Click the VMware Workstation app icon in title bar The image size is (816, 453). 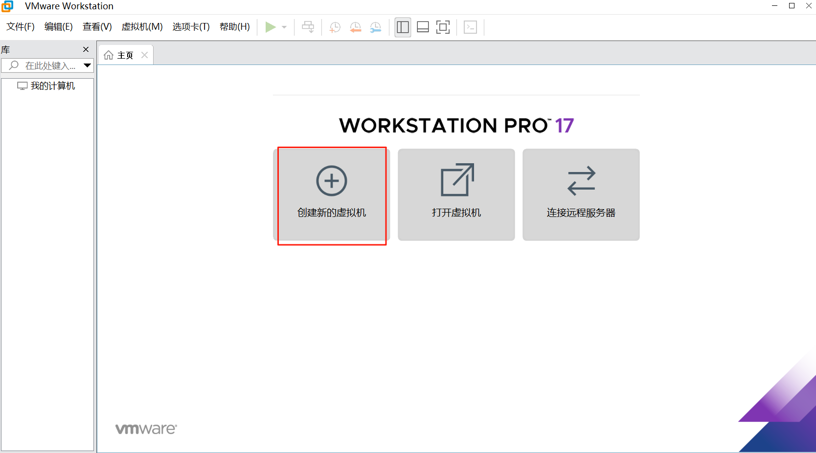click(7, 6)
